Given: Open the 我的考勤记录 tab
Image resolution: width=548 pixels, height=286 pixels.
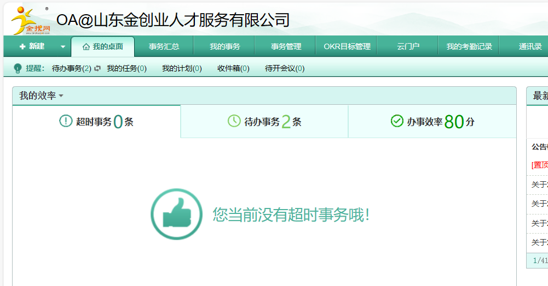Looking at the screenshot, I should pyautogui.click(x=469, y=46).
